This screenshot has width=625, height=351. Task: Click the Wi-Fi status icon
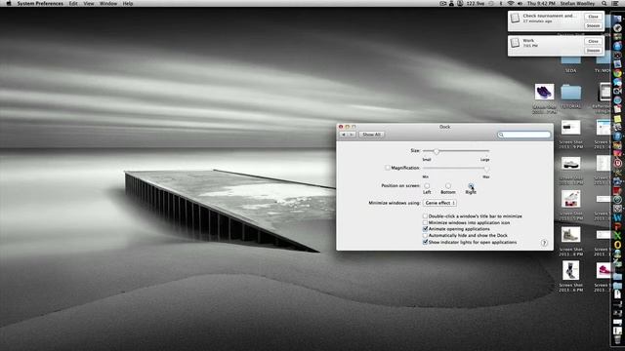511,3
